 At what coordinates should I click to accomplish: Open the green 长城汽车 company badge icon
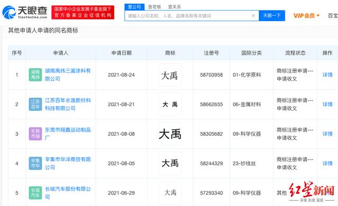click(35, 193)
